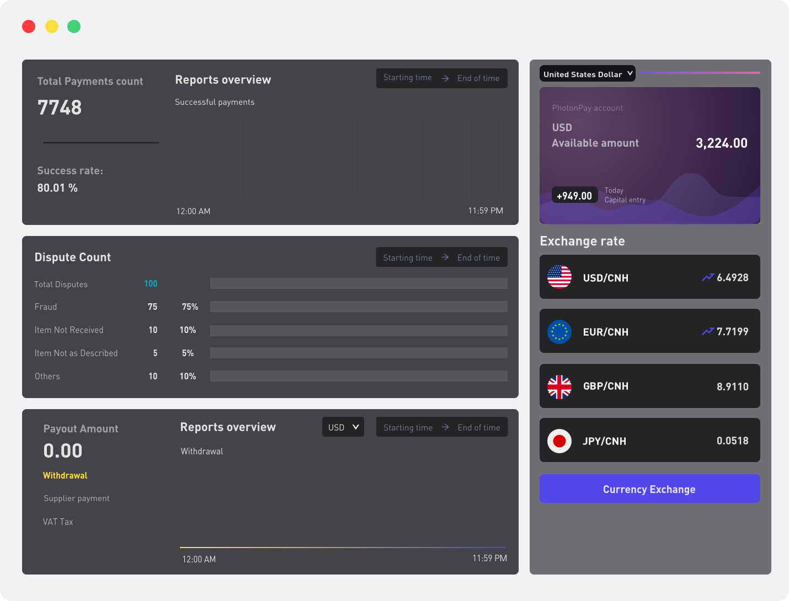This screenshot has width=789, height=601.
Task: Click the Item Not Received label
Action: tap(69, 330)
